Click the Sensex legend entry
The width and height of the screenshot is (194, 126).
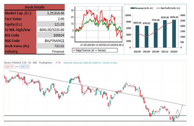[100, 50]
